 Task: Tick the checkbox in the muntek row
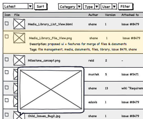(7, 72)
